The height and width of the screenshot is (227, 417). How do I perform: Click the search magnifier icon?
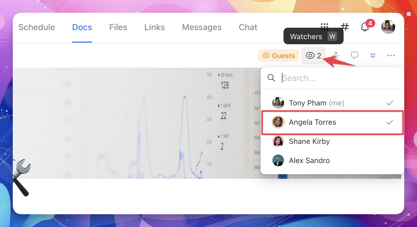271,78
